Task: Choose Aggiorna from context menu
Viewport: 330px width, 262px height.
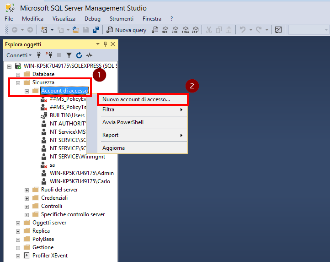Action: click(143, 148)
